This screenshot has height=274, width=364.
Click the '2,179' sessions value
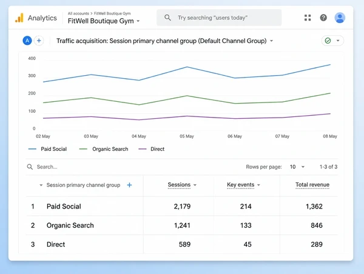pyautogui.click(x=182, y=206)
